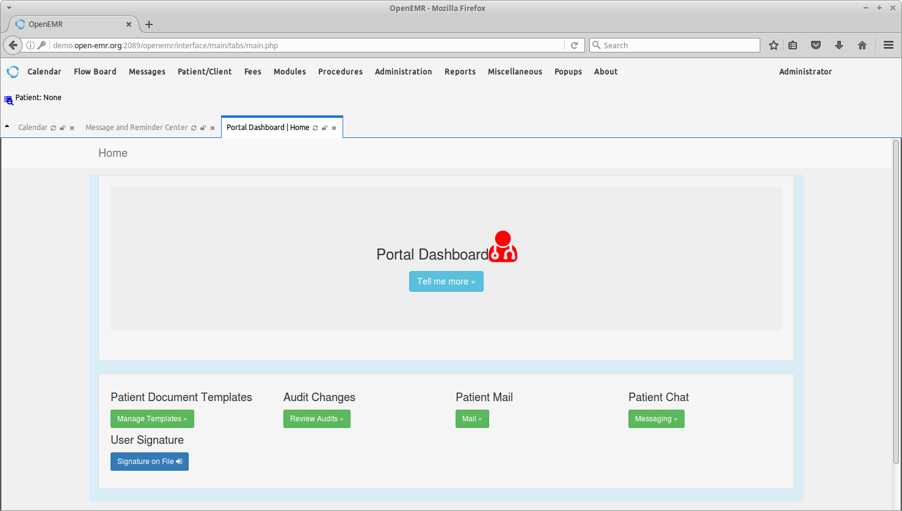Click the OpenEMR logo icon
Image resolution: width=902 pixels, height=511 pixels.
tap(13, 72)
